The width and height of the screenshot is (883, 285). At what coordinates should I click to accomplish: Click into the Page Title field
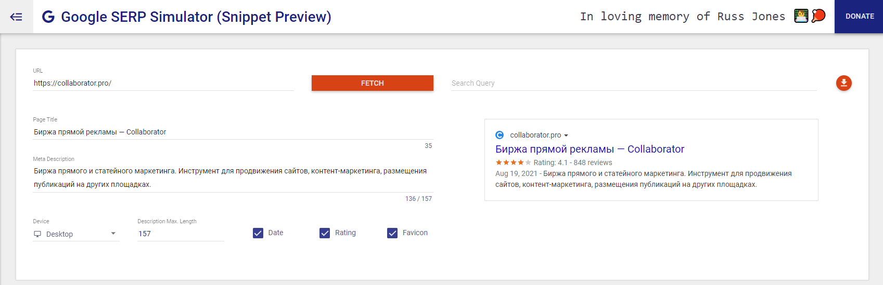(x=233, y=132)
